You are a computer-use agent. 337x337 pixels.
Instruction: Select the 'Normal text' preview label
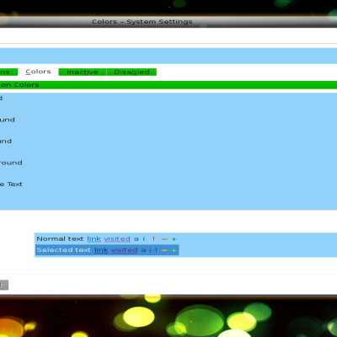pos(60,239)
